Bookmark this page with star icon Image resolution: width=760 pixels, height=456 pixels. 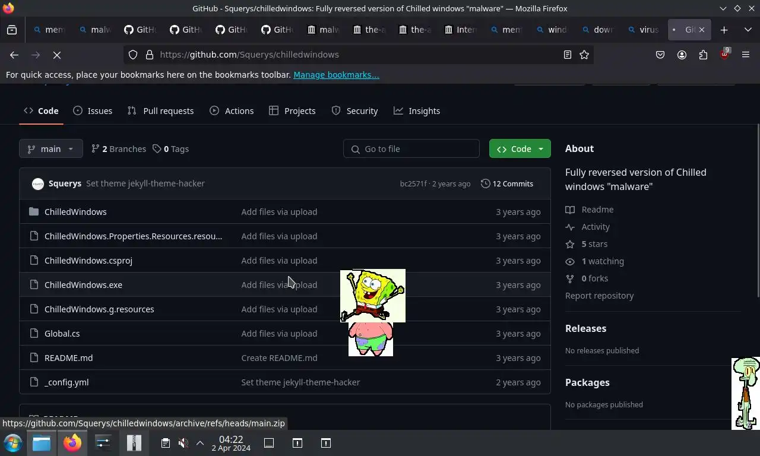click(584, 55)
